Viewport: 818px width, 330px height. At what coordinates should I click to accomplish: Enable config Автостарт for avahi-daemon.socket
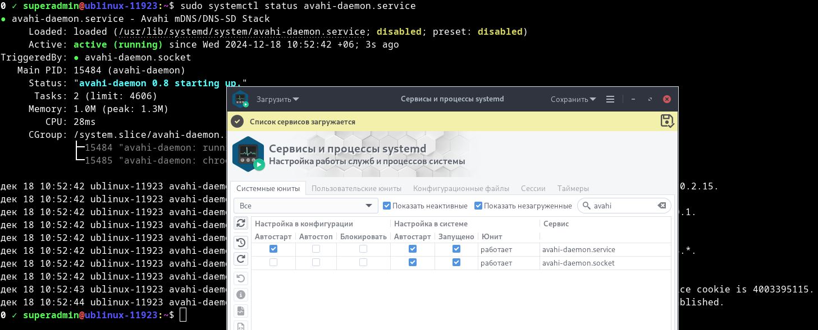(273, 262)
